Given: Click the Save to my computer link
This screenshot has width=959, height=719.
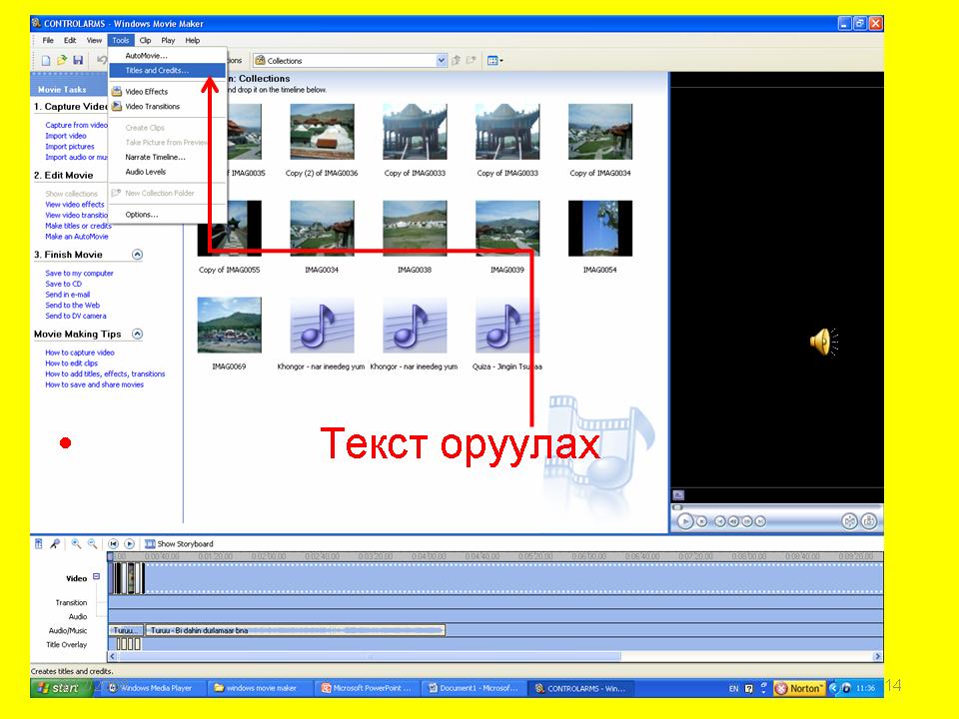Looking at the screenshot, I should coord(79,274).
